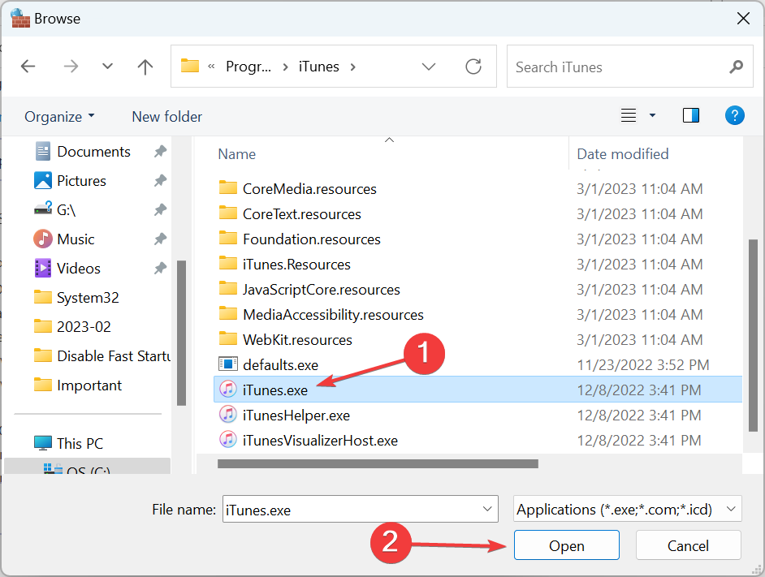Toggle the preview pane
The height and width of the screenshot is (577, 765).
[691, 115]
